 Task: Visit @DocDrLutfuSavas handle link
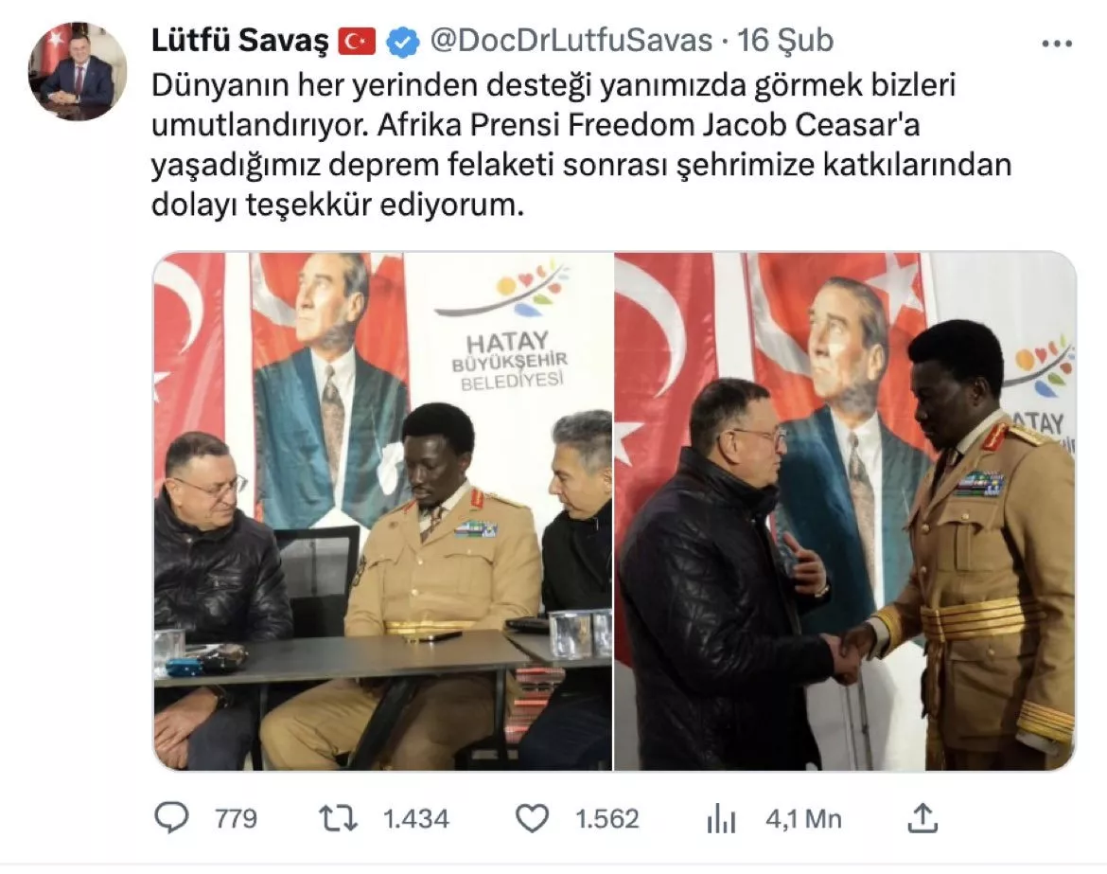tap(571, 41)
